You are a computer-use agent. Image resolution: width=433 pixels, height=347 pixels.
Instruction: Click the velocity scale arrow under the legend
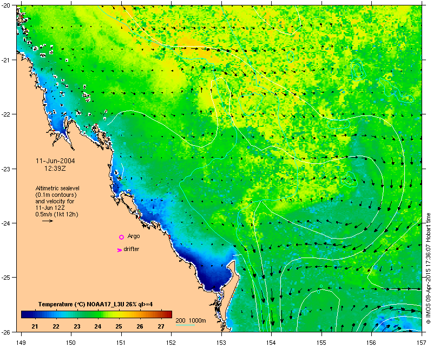click(48, 221)
